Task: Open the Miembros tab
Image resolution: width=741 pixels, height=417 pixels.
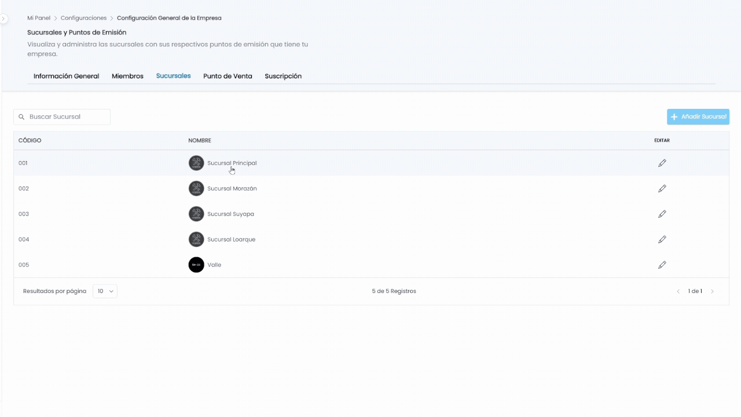Action: click(127, 76)
